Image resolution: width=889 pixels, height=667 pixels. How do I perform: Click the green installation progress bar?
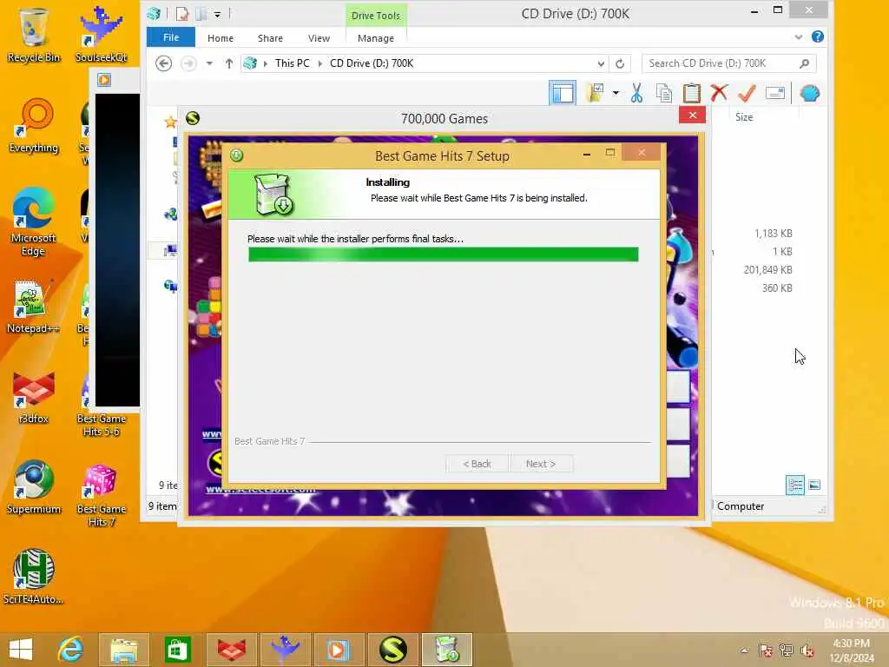tap(444, 254)
